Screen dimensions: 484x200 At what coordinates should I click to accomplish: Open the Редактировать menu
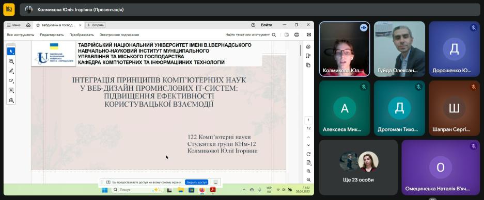52,35
